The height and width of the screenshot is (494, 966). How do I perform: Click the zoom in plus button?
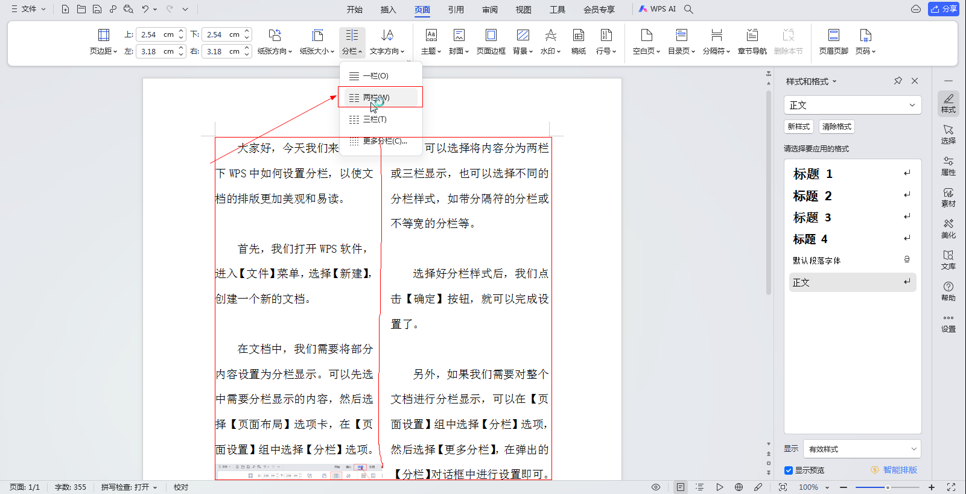(932, 487)
